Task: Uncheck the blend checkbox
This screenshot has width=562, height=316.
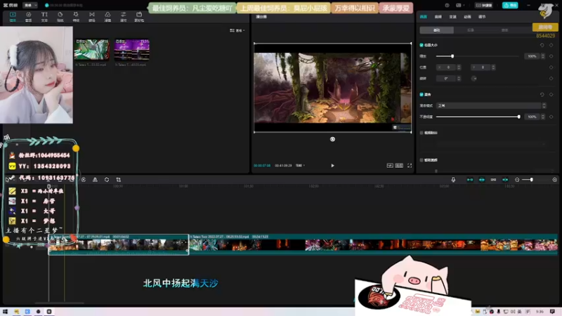Action: click(421, 95)
